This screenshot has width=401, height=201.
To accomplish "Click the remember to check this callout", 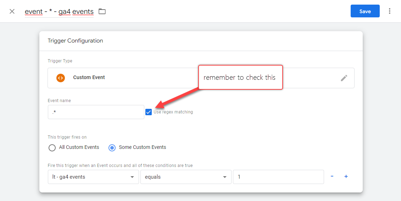I will tap(240, 77).
